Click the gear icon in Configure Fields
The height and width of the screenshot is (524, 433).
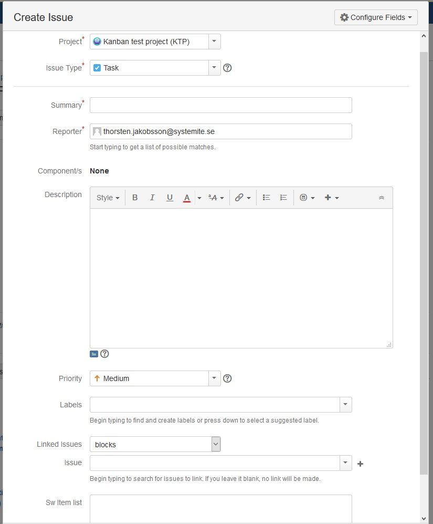tap(344, 17)
